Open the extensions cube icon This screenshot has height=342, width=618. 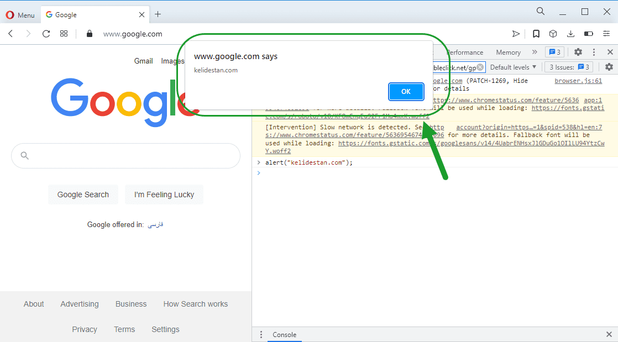(x=553, y=34)
